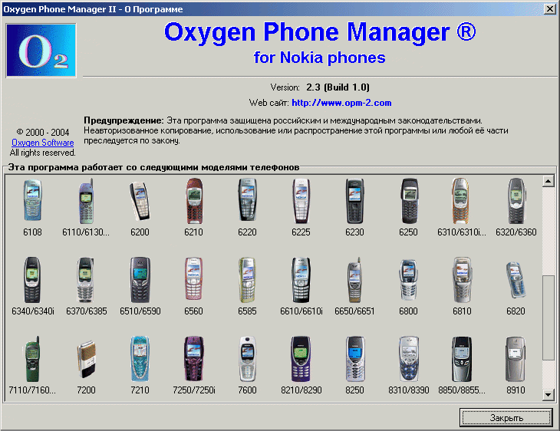The width and height of the screenshot is (560, 431).
Task: Choose the Nokia 8210/8290 phone icon
Action: [x=301, y=359]
